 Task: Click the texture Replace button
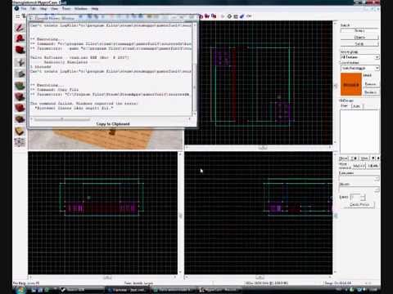coord(371,92)
